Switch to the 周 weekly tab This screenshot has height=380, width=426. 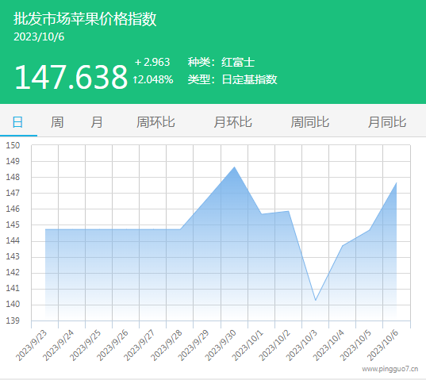(57, 122)
